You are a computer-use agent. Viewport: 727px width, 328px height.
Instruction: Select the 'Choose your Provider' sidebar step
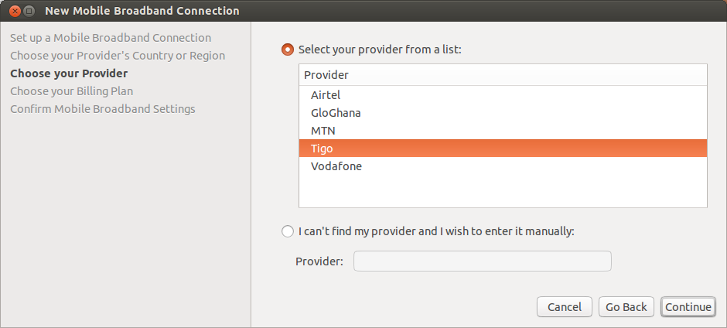[69, 73]
